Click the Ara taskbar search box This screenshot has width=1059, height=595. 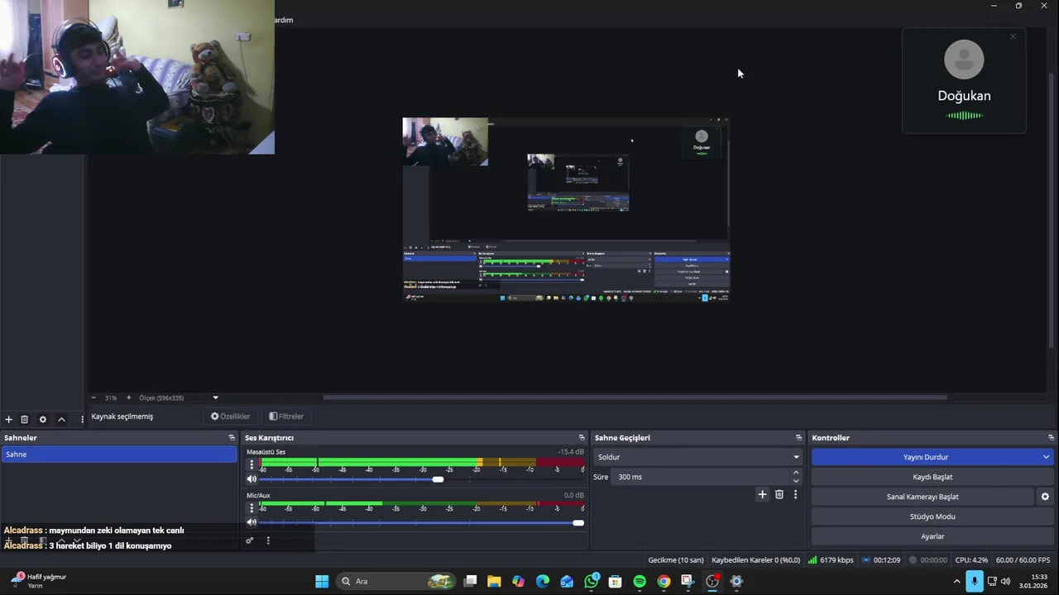[x=397, y=581]
